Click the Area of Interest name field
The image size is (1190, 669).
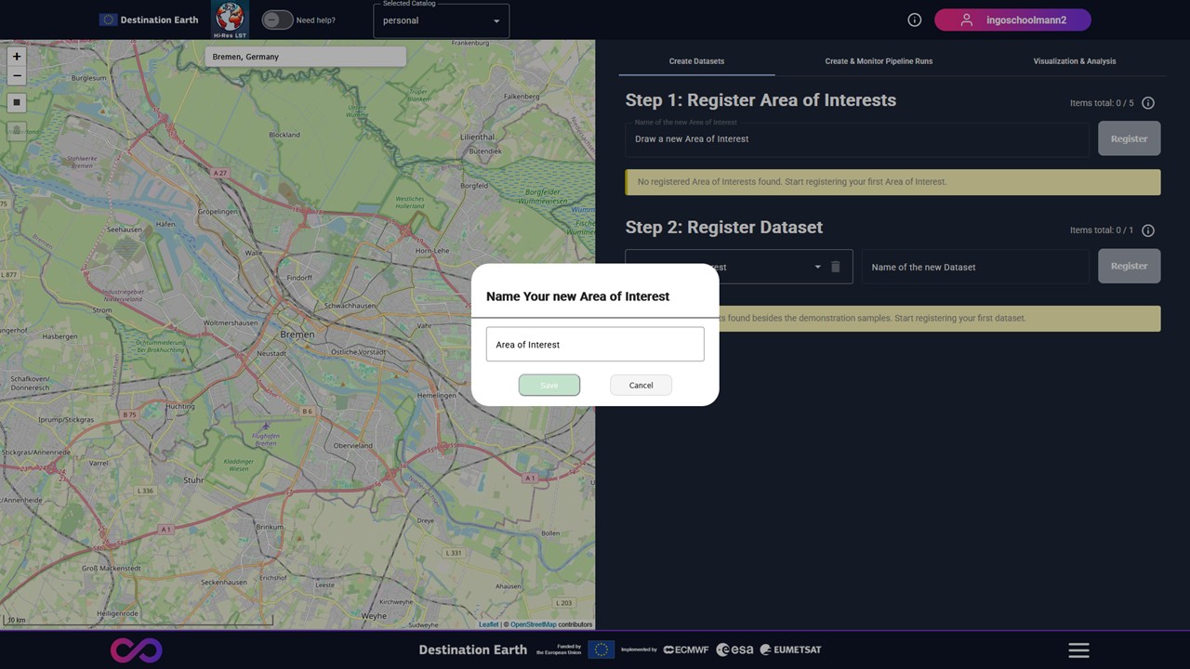click(x=595, y=344)
